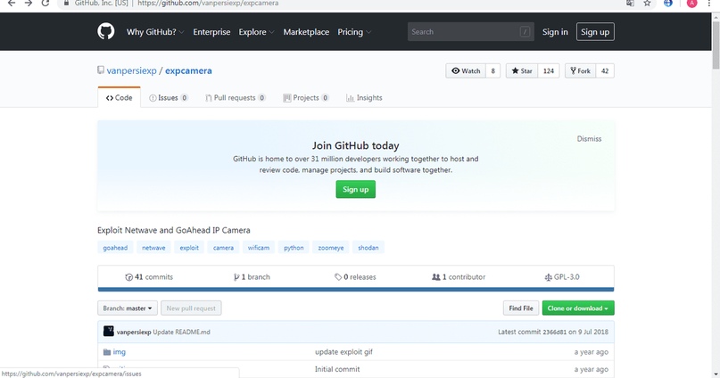Bookmark page with the star icon
720x378 pixels.
coord(647,4)
